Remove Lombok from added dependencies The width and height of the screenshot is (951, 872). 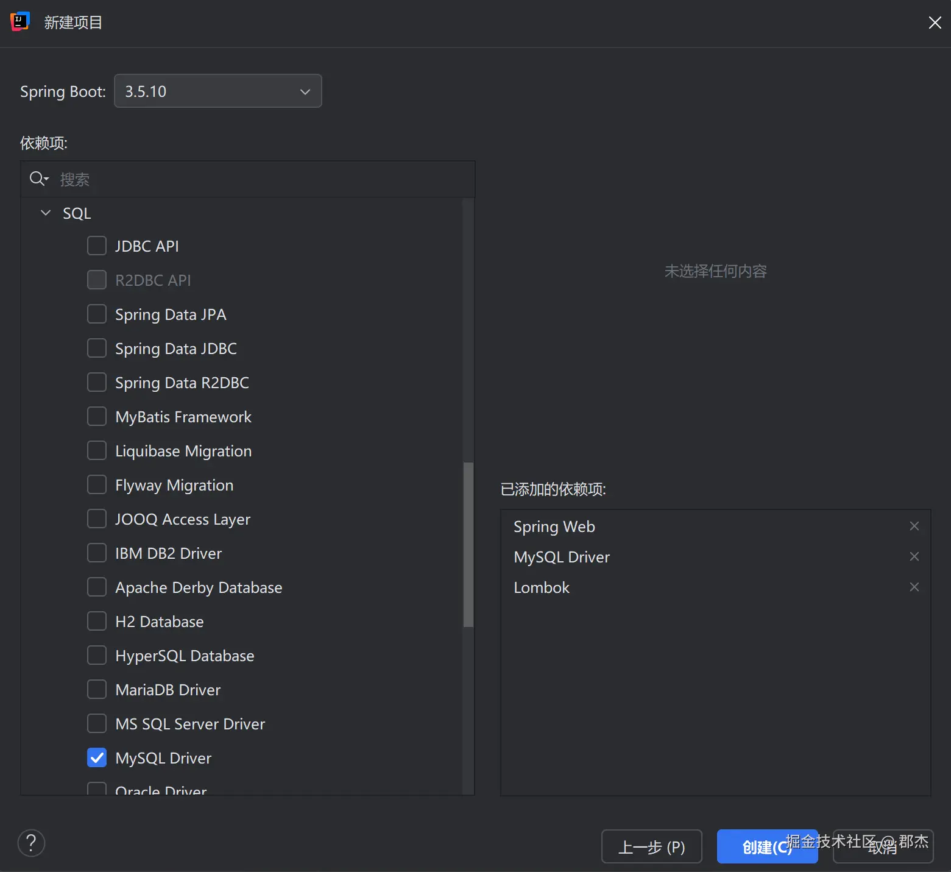(914, 587)
